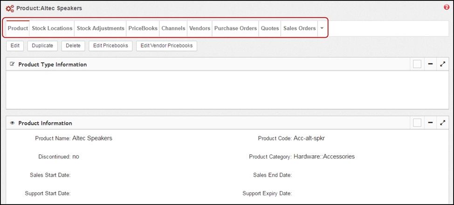Open the Stock Adjustments tab
The width and height of the screenshot is (454, 205).
click(101, 28)
